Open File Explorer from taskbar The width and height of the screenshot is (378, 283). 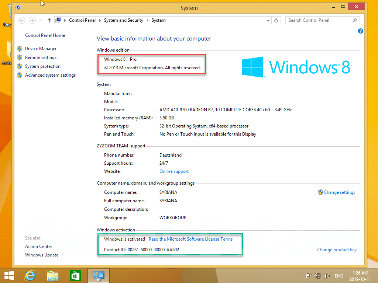point(52,276)
